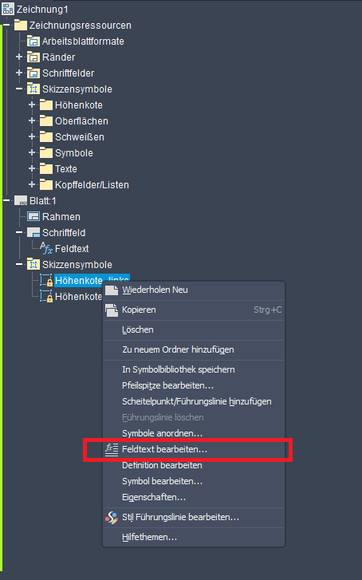Click the Rahmen border icon
This screenshot has width=362, height=580.
tap(33, 216)
